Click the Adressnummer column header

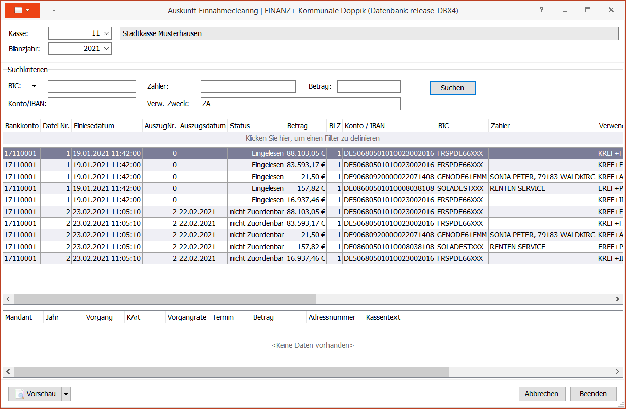[335, 317]
